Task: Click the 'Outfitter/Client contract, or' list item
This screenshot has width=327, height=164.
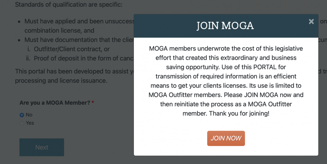Action: 72,49
